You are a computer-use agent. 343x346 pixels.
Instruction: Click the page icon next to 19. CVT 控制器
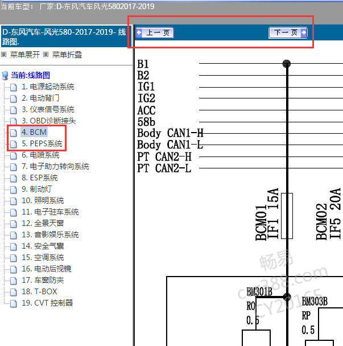pyautogui.click(x=14, y=304)
